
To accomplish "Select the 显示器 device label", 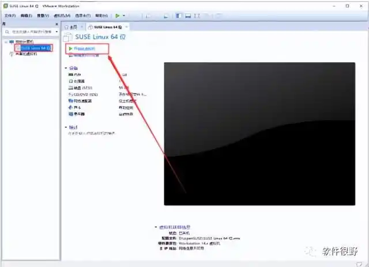I will pos(79,114).
